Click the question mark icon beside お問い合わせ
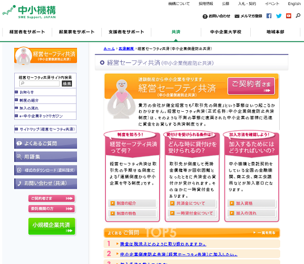The height and width of the screenshot is (264, 304). click(205, 17)
